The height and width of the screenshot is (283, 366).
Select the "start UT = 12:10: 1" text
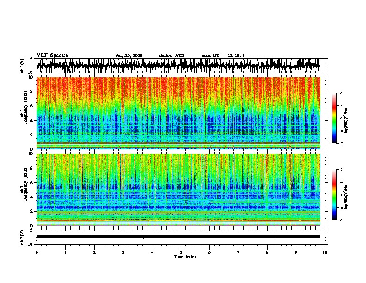coord(223,55)
